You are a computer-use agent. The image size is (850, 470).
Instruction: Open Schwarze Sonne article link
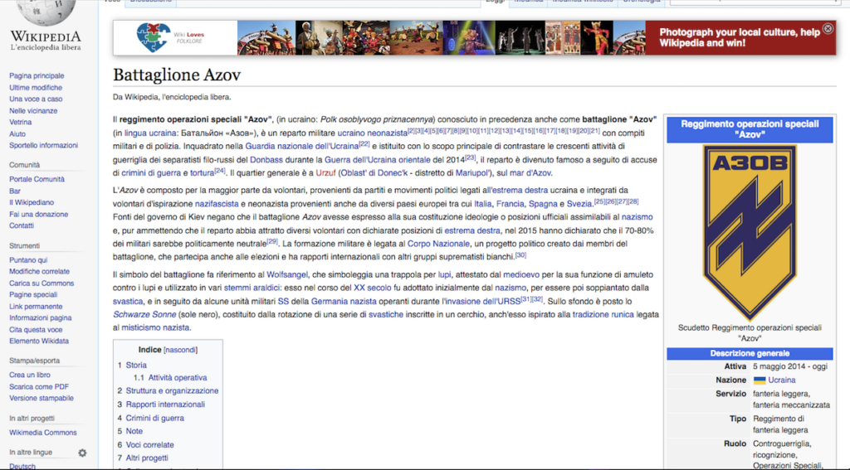pyautogui.click(x=144, y=315)
